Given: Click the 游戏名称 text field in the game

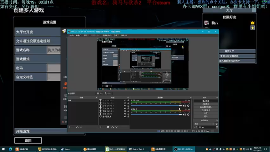Looking at the screenshot, I should point(54,50).
